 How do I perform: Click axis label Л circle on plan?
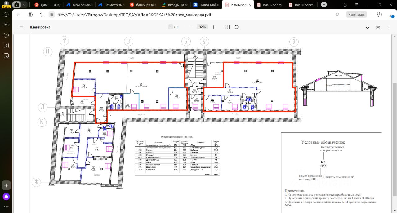(x=43, y=108)
